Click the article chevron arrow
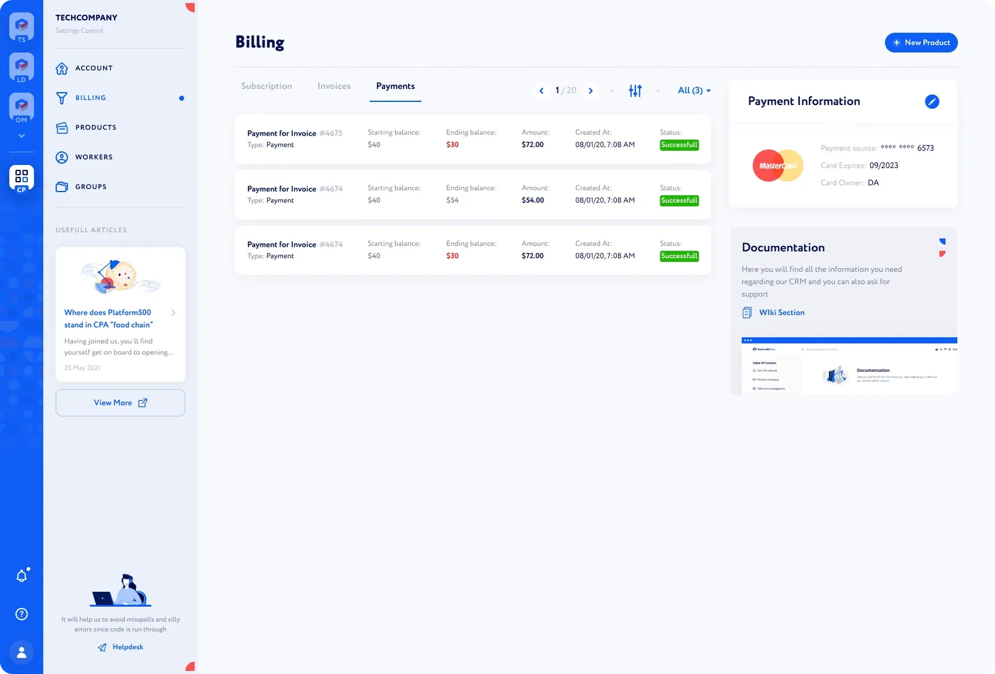995x674 pixels. click(x=174, y=313)
